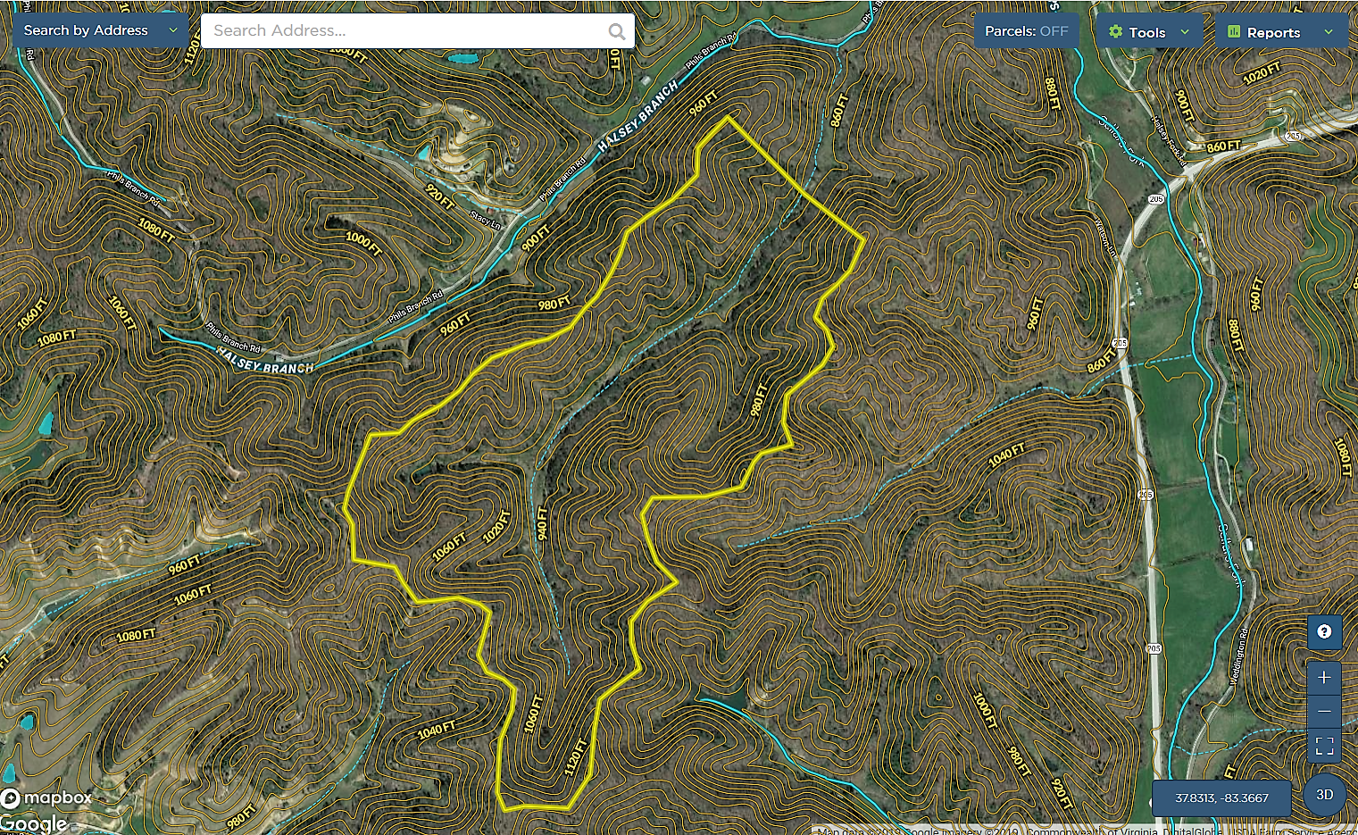Zoom out using the minus button
Image resolution: width=1358 pixels, height=835 pixels.
(1324, 711)
